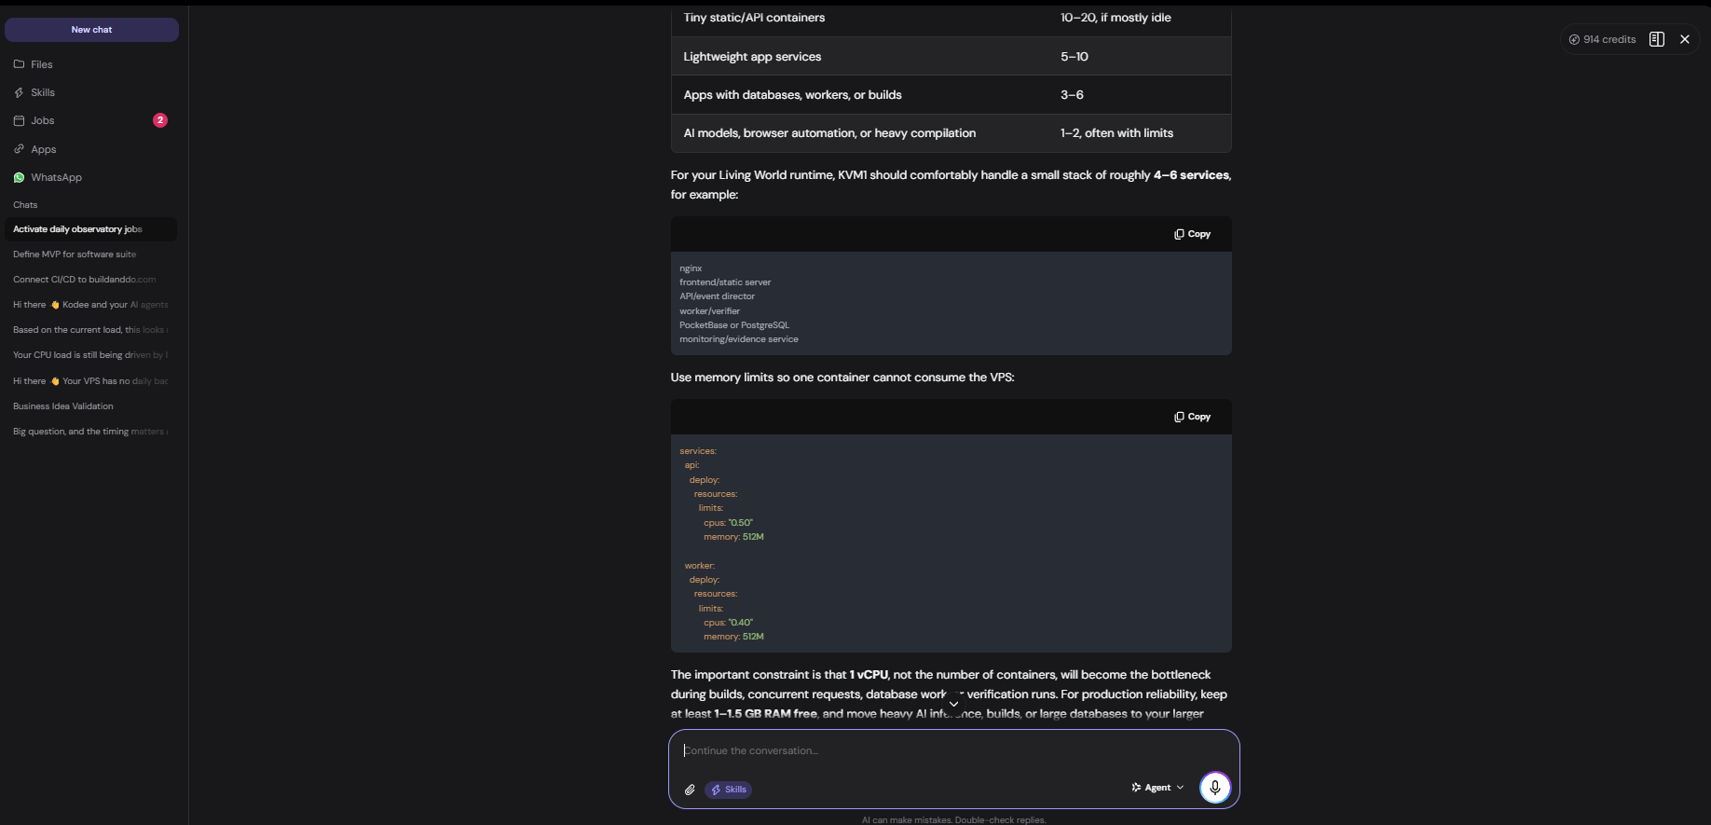Open chat 'Connect CI/CD to buildanddo.com'
The width and height of the screenshot is (1711, 825).
(x=90, y=280)
